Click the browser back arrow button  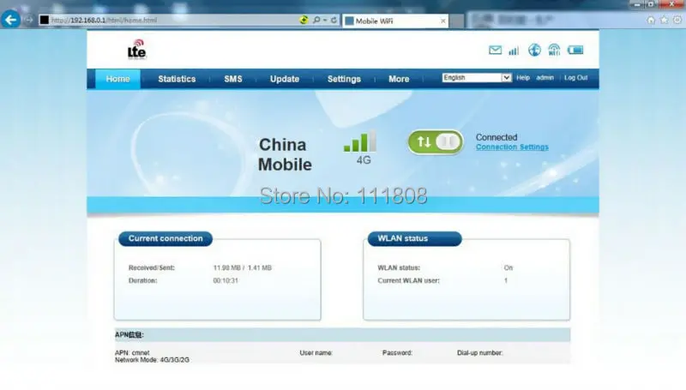click(10, 20)
